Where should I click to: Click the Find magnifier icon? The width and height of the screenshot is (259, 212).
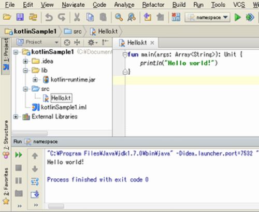tap(119, 17)
